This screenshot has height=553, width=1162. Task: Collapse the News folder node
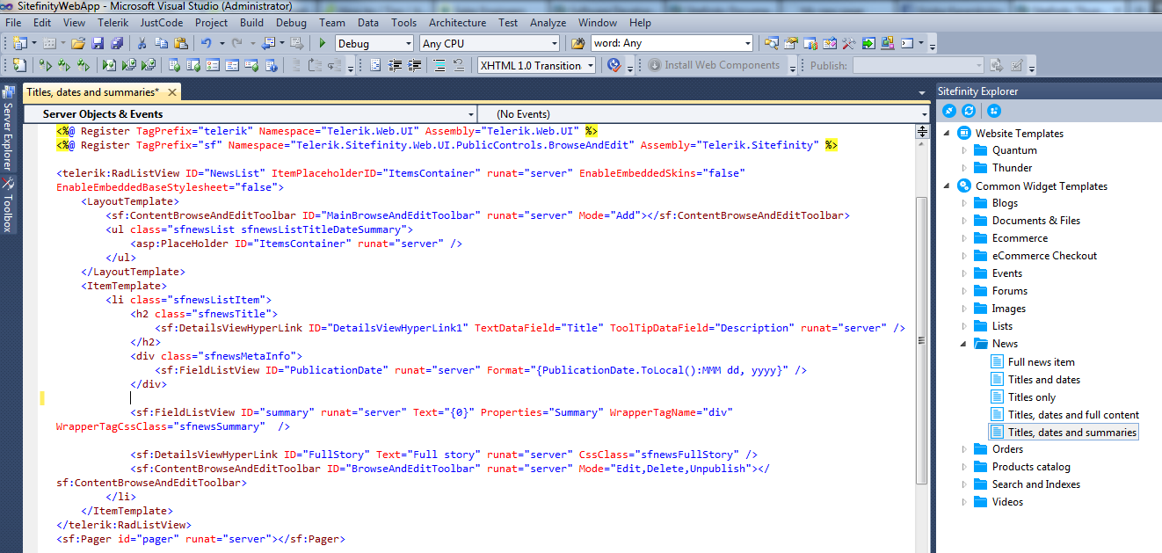964,344
